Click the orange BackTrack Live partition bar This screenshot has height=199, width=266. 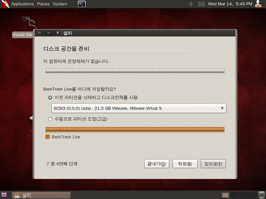[x=135, y=129]
